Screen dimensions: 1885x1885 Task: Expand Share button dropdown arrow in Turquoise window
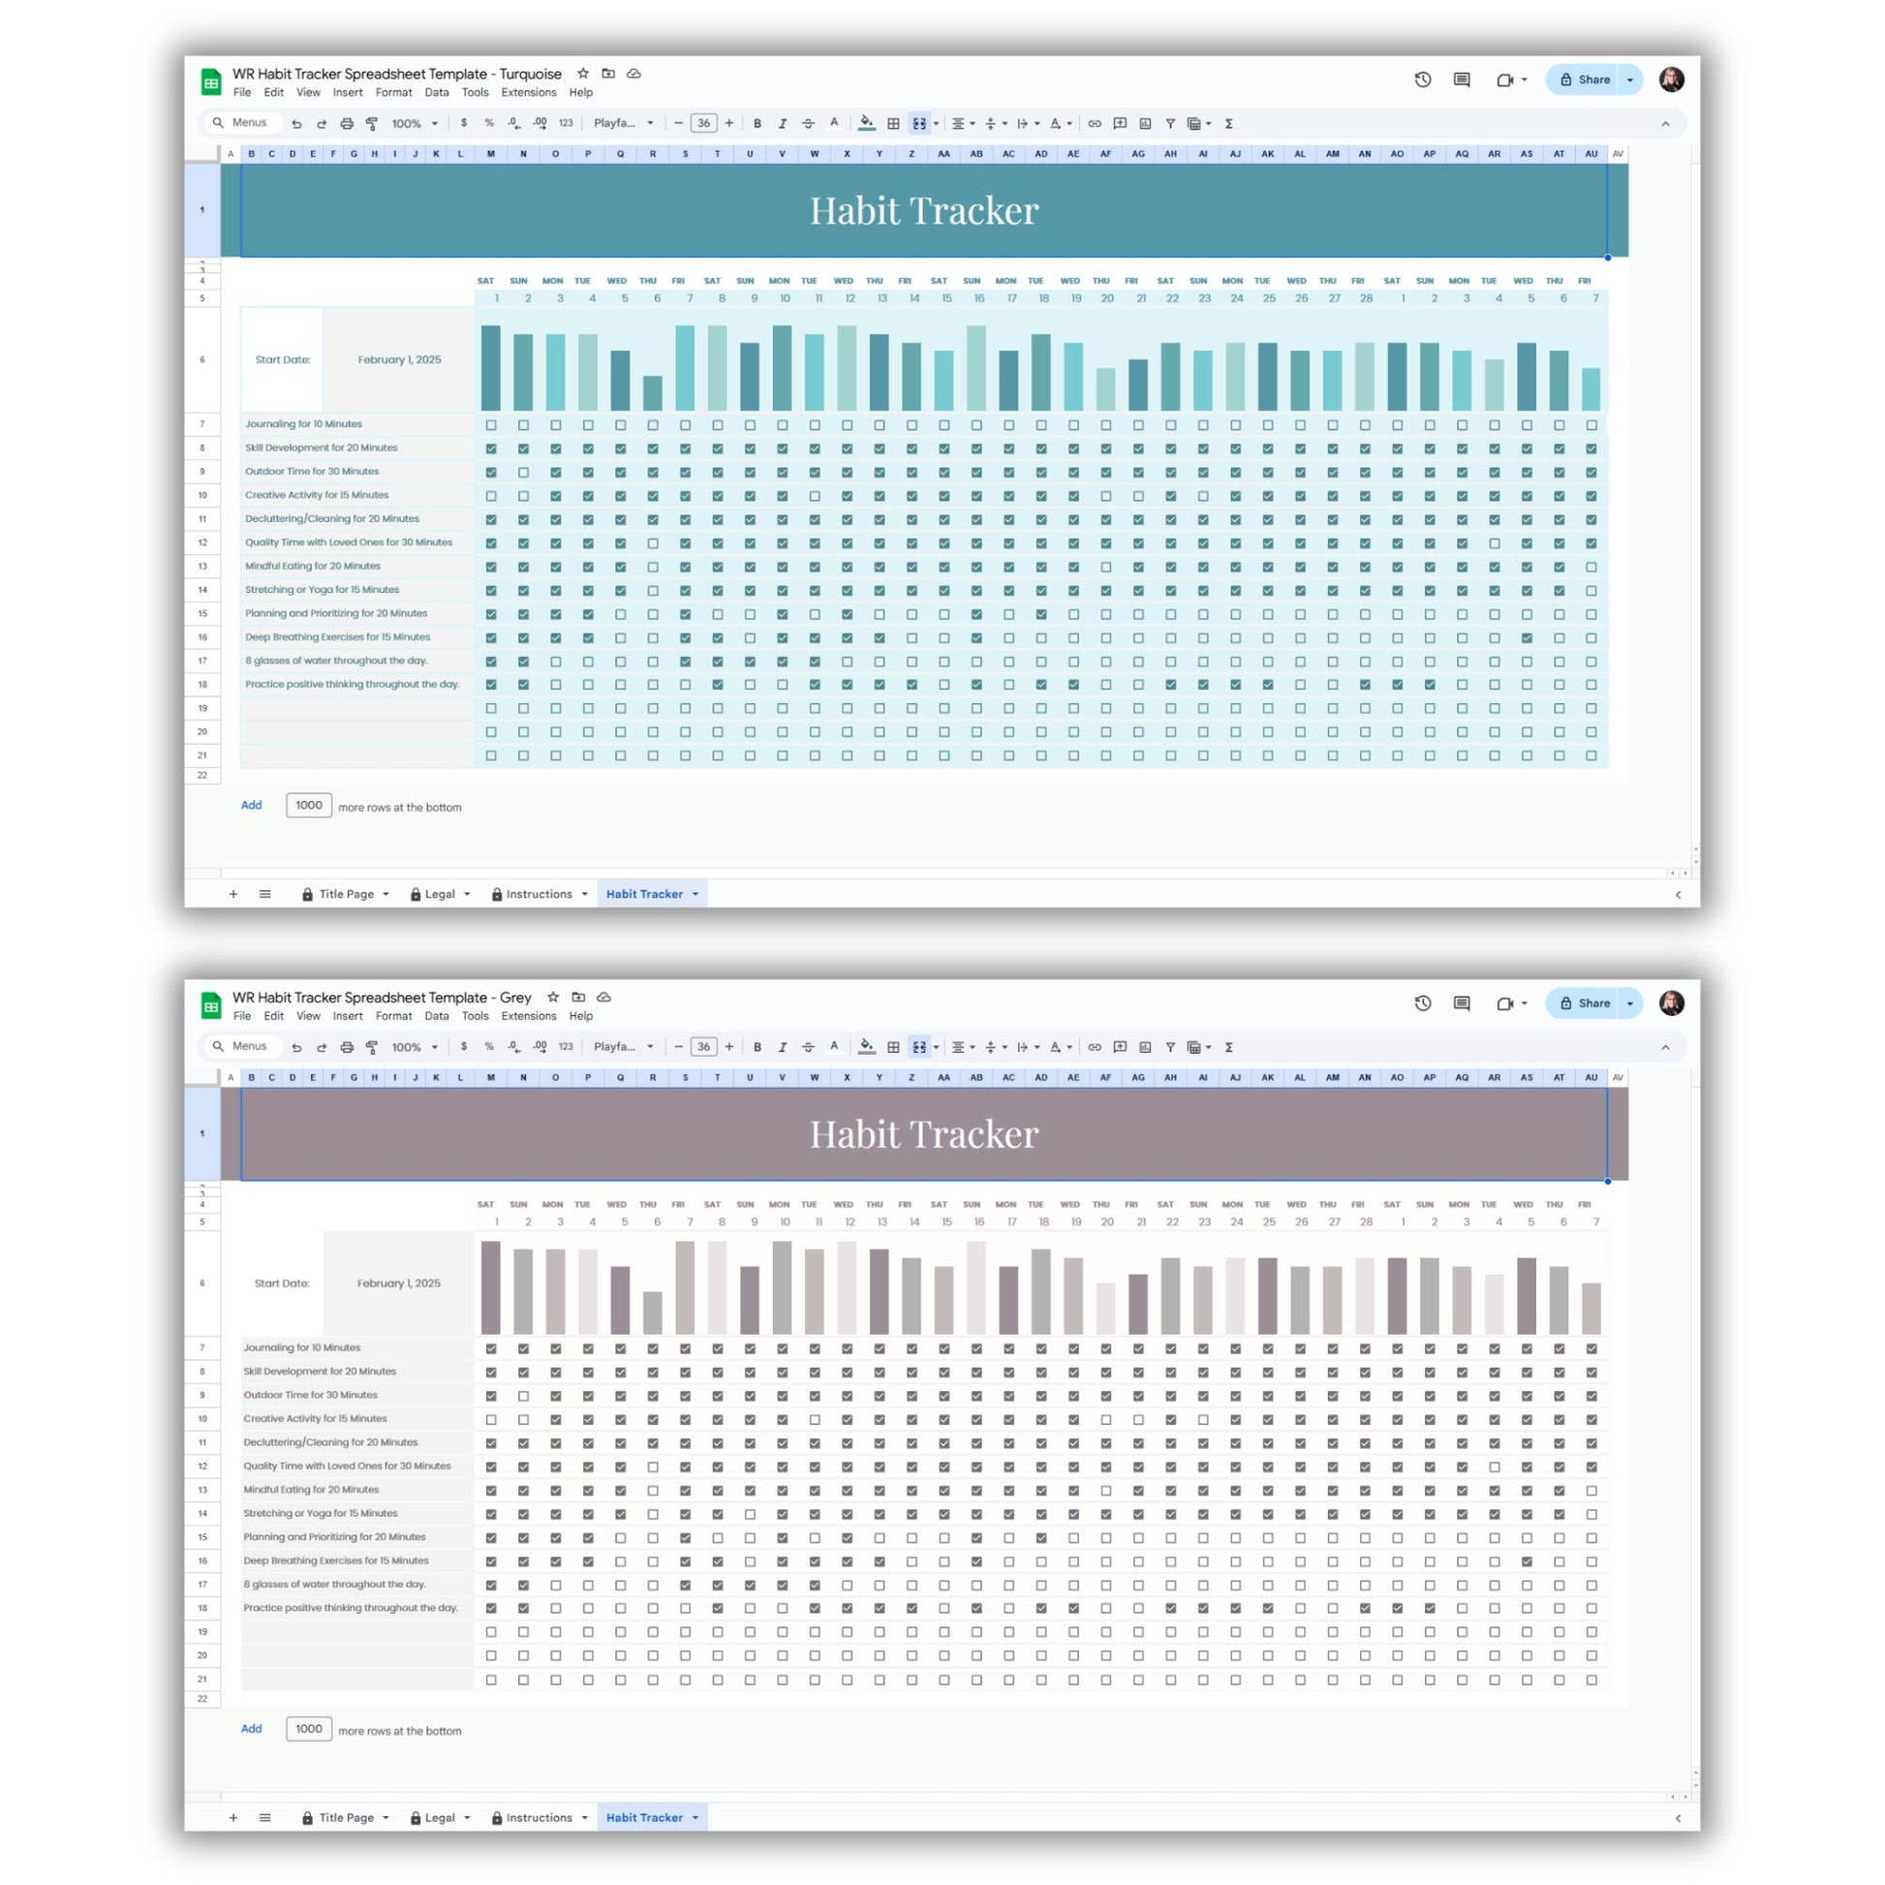[1630, 80]
